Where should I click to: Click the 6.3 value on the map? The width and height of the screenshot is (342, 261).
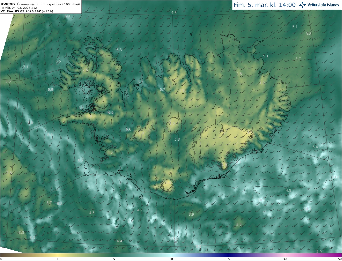(x=119, y=50)
